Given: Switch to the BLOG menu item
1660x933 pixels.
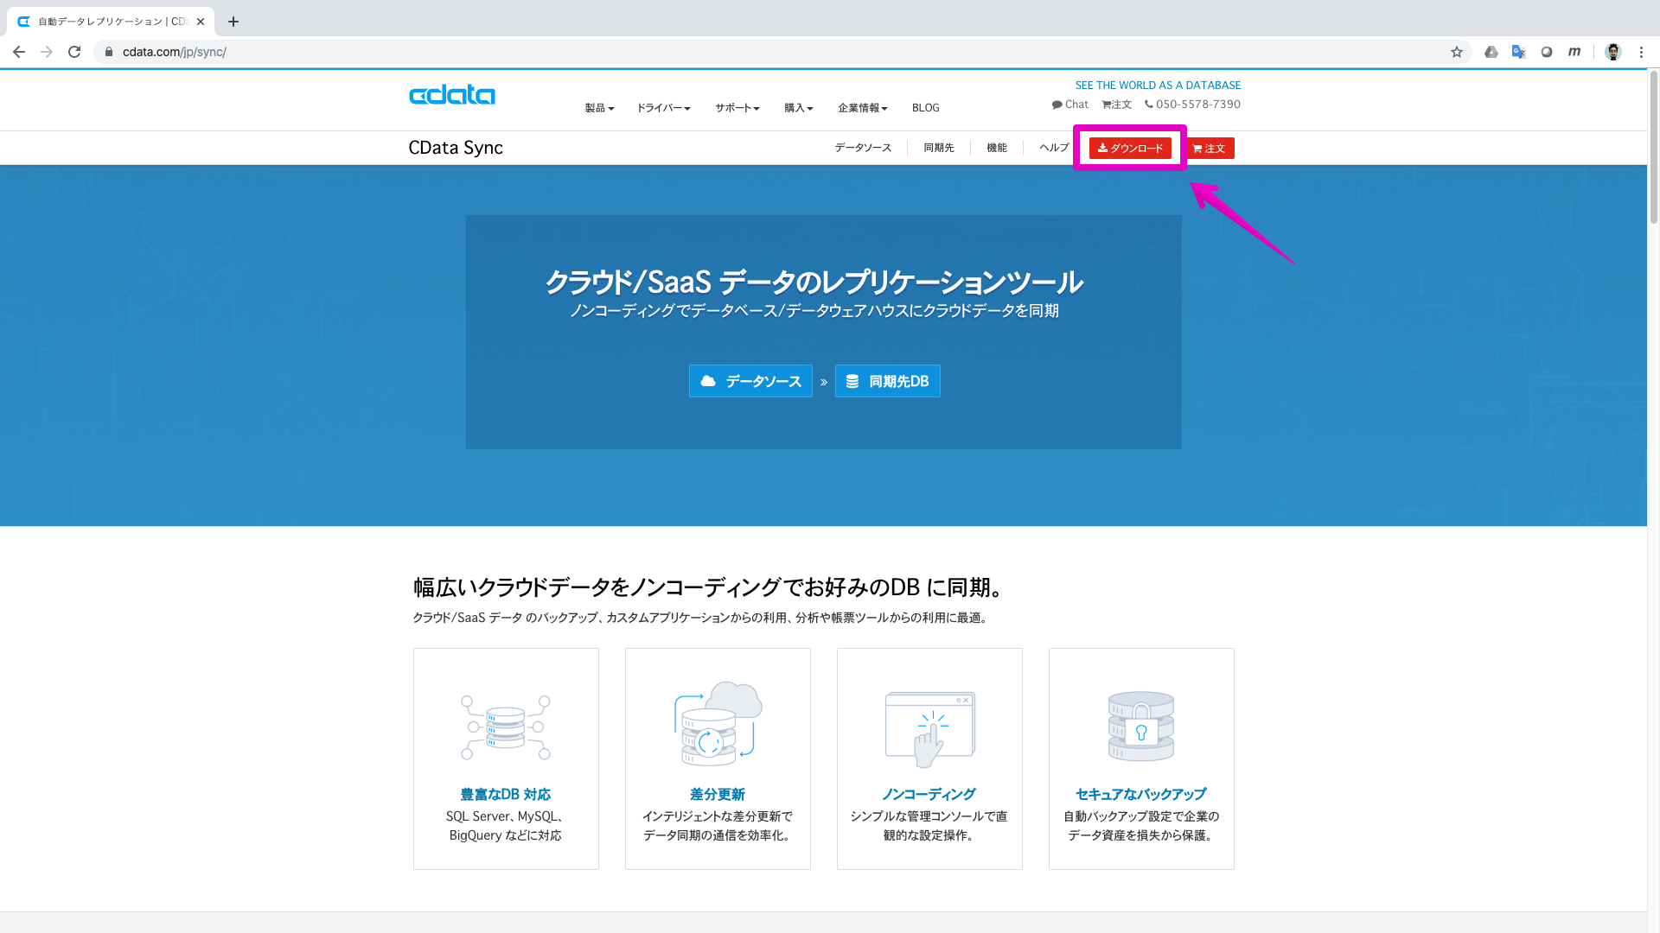Looking at the screenshot, I should coord(925,107).
